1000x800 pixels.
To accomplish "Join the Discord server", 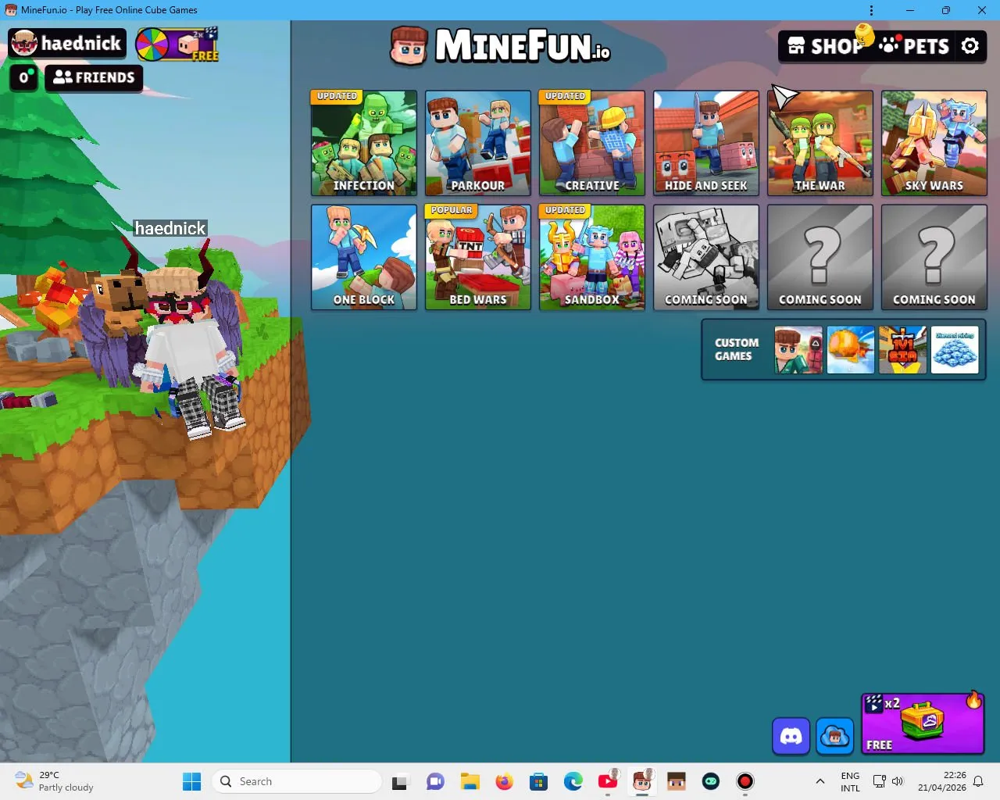I will [791, 737].
